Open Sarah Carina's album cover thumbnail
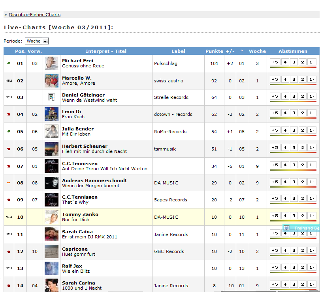This screenshot has width=320, height=292. [x=51, y=285]
